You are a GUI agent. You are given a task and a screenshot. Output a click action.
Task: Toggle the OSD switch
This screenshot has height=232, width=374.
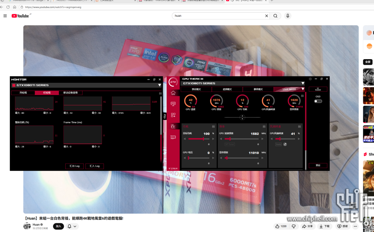point(318,101)
